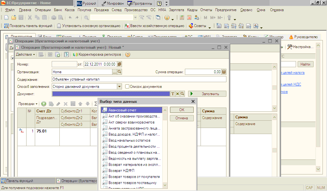327x191 pixels.
Task: Click the New document icon in main toolbar
Action: pos(6,18)
